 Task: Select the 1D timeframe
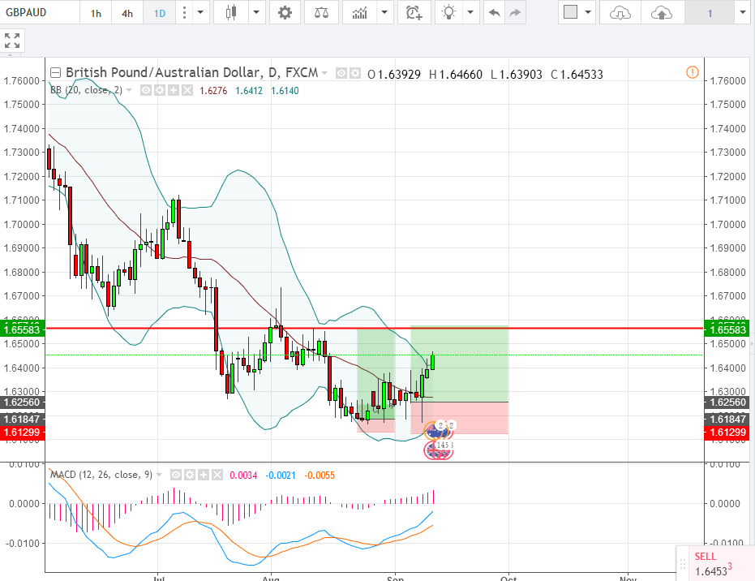coord(160,13)
